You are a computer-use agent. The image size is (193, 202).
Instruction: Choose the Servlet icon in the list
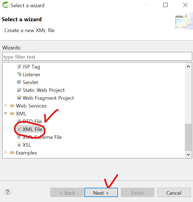coord(19,82)
